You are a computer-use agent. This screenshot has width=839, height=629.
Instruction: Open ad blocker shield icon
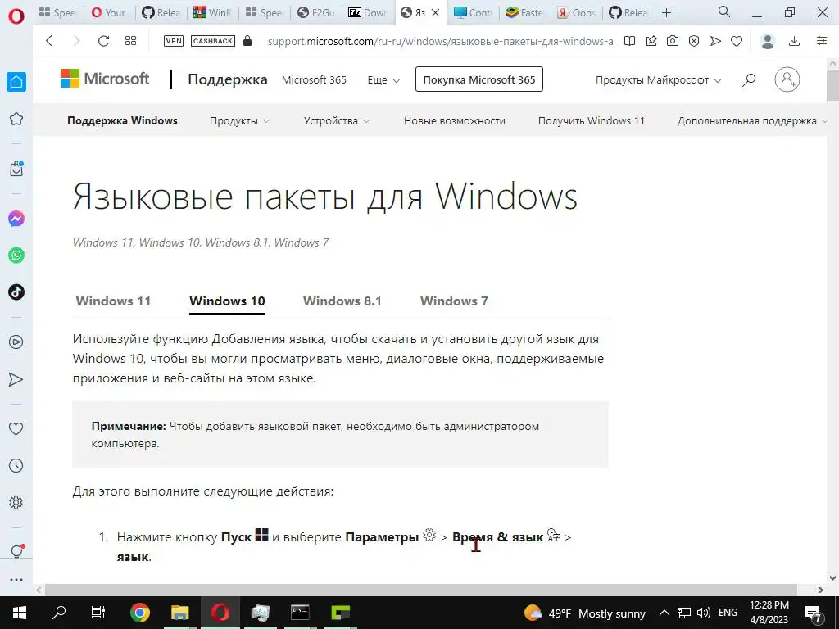[x=694, y=41]
